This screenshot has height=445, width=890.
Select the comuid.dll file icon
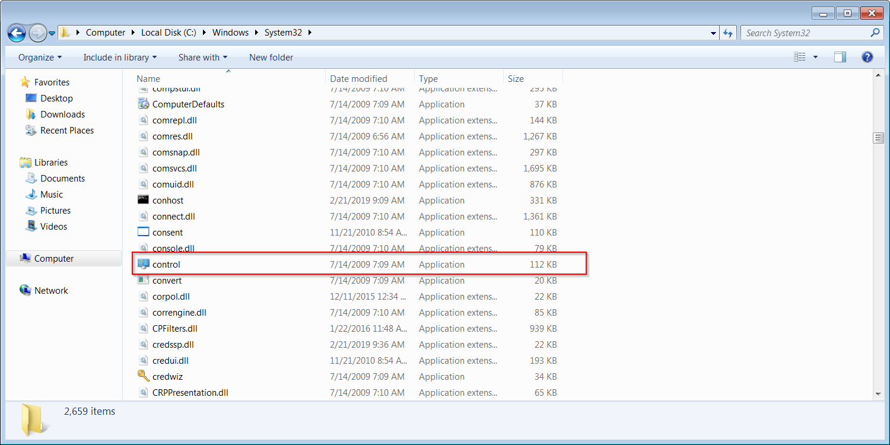tap(143, 184)
